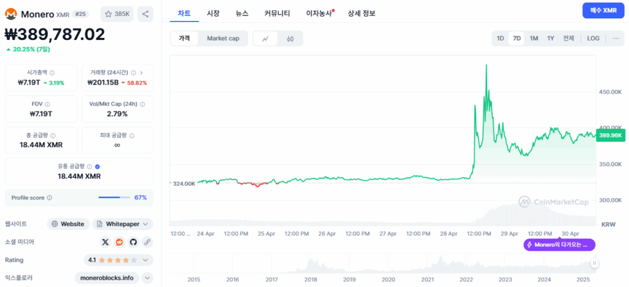Open the Website link
This screenshot has width=629, height=287.
pyautogui.click(x=68, y=224)
